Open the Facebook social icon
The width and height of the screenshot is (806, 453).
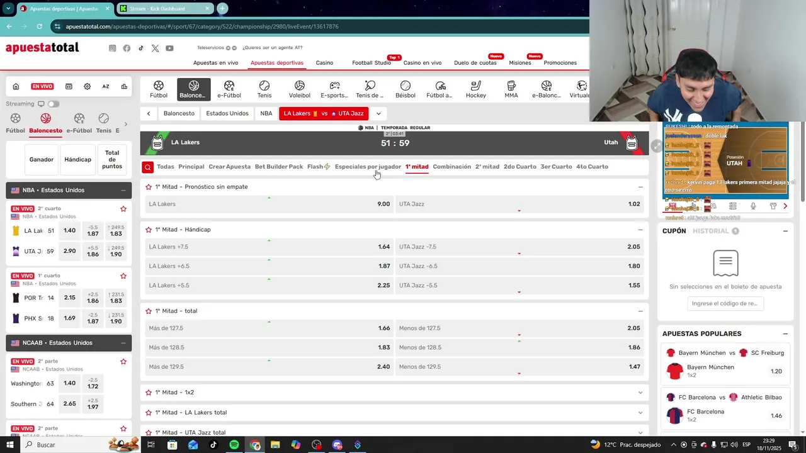tap(127, 48)
